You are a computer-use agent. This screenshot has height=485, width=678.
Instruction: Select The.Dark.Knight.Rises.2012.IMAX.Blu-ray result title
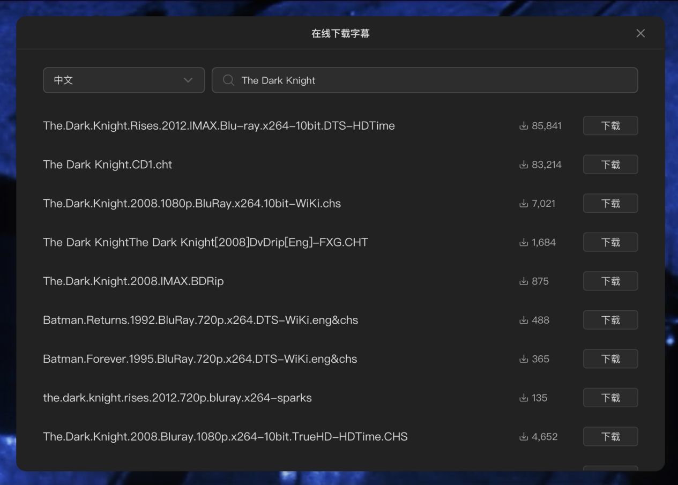tap(219, 125)
